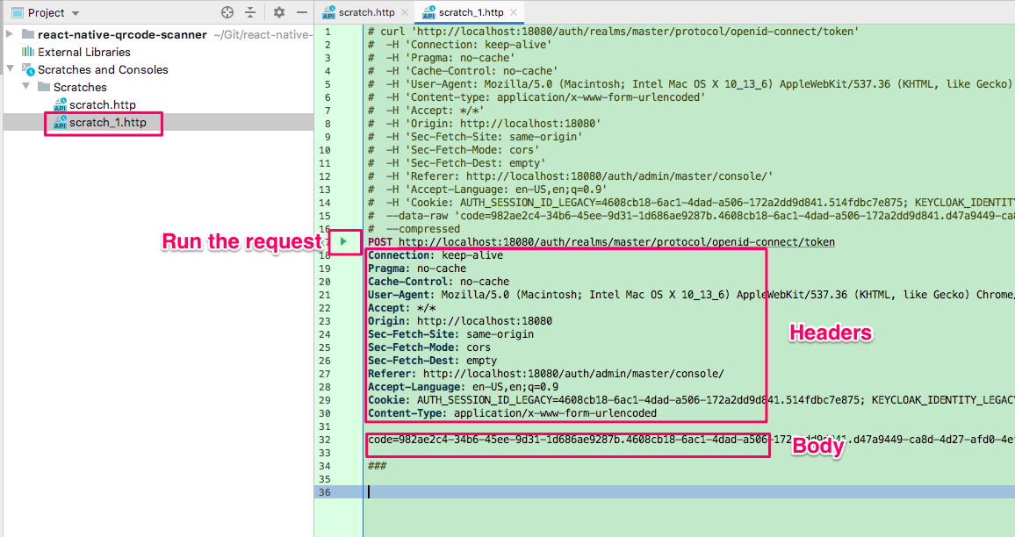The height and width of the screenshot is (537, 1015).
Task: Close the scratch.http editor tab
Action: coord(405,12)
